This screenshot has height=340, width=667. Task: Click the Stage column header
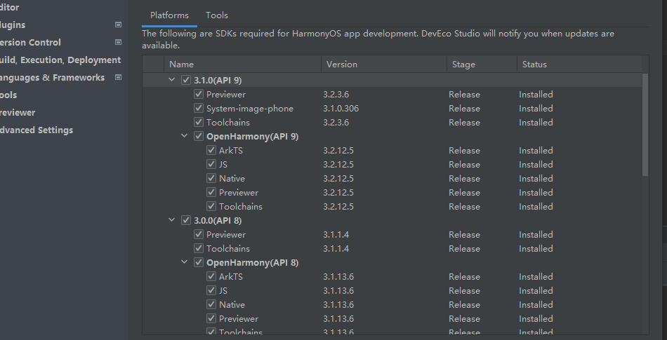point(482,64)
